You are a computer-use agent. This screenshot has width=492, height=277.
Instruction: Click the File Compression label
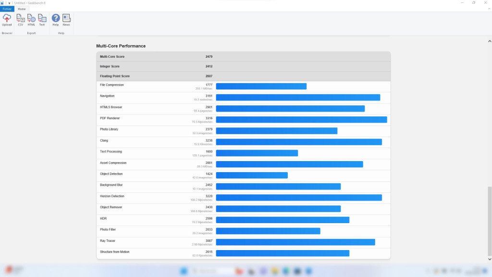click(x=111, y=85)
